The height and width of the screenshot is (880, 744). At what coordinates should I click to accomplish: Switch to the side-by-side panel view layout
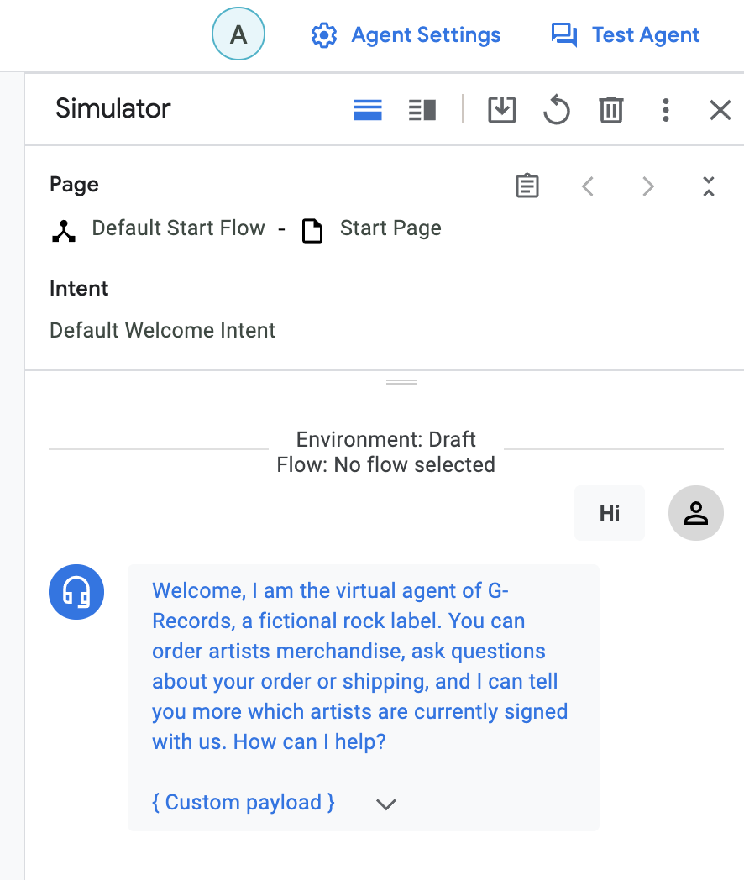422,110
